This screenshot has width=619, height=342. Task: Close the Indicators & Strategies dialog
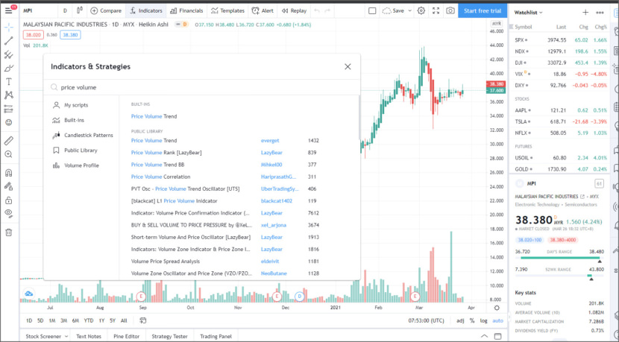348,66
